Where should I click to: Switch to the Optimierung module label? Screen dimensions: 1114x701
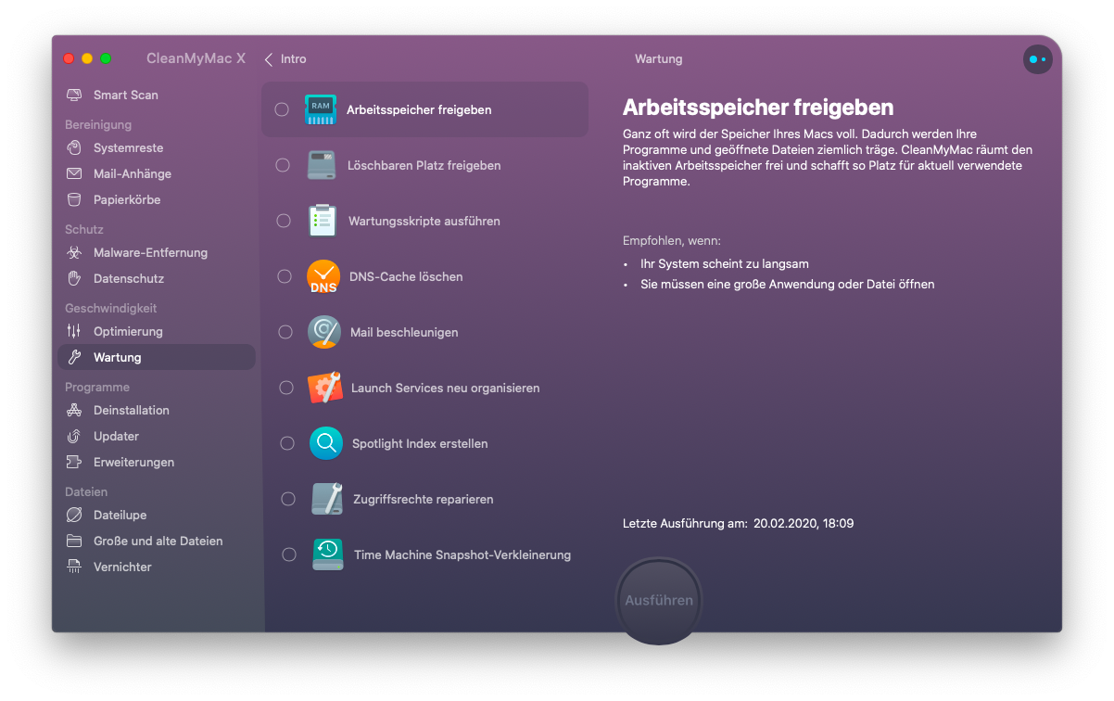click(x=128, y=331)
